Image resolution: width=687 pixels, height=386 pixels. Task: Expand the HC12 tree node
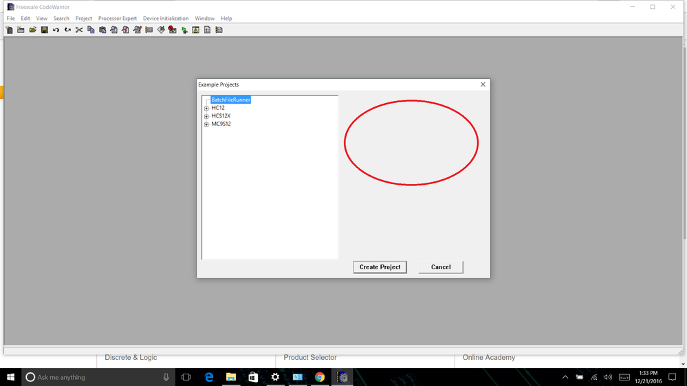click(x=206, y=108)
